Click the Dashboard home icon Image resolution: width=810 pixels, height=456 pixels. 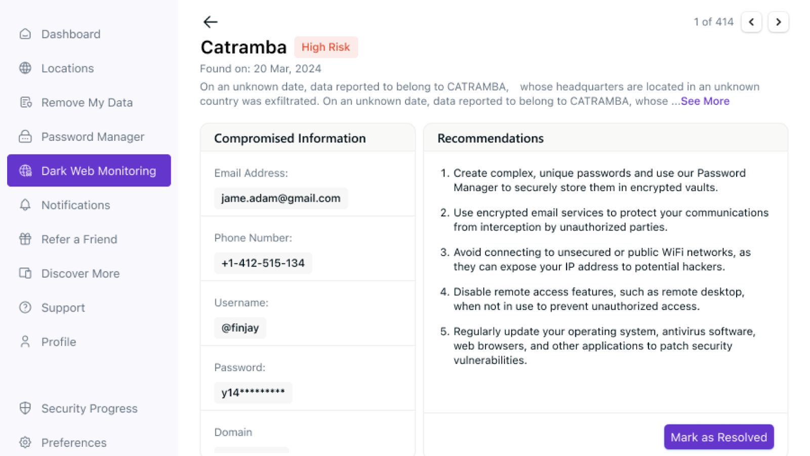25,34
